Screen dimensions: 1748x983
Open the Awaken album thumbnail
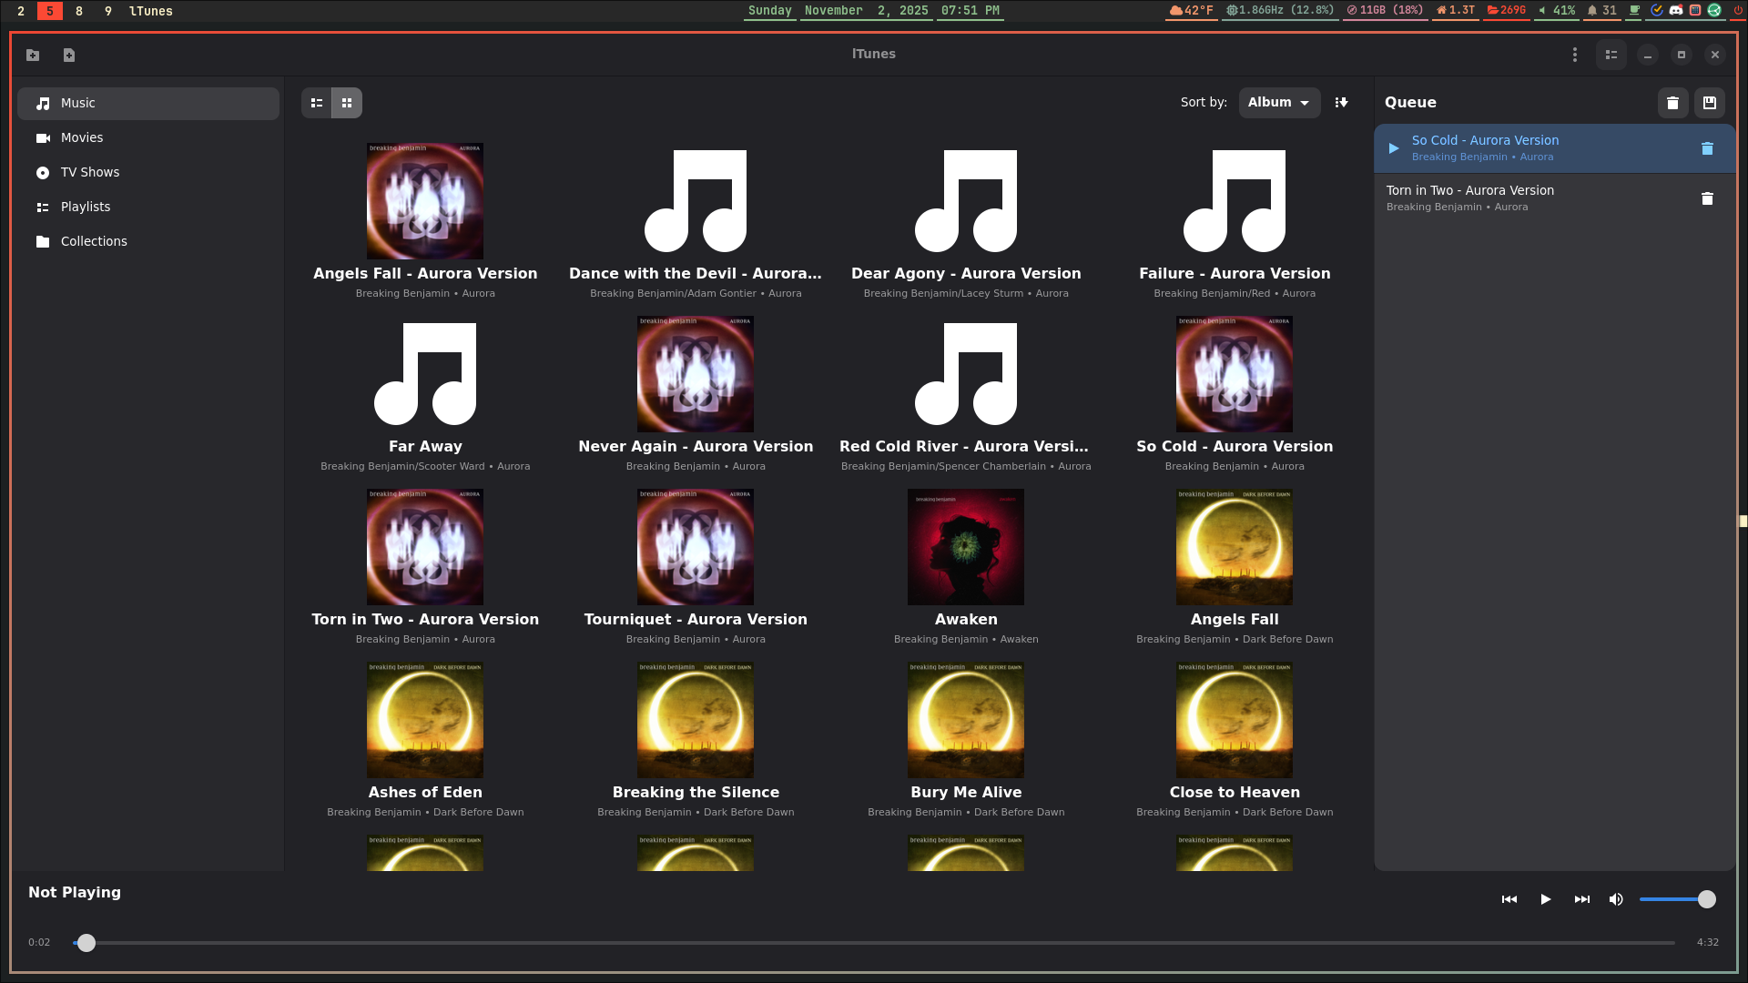coord(965,547)
